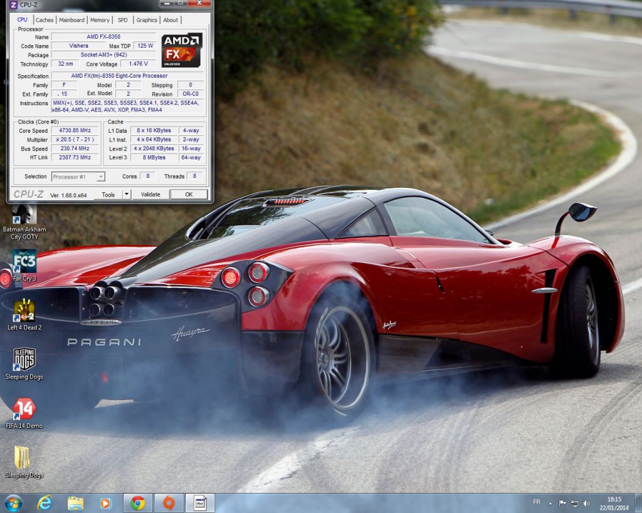This screenshot has width=642, height=513.
Task: Click the Instructions list text
Action: 127,106
